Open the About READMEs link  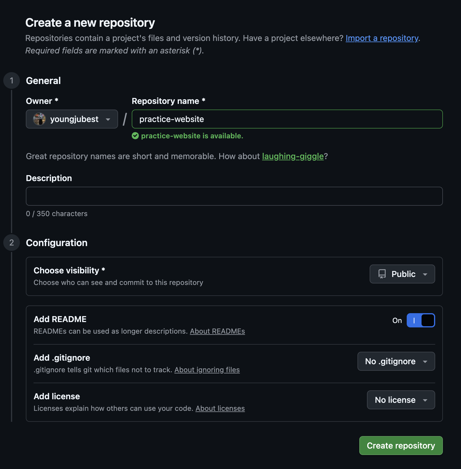pyautogui.click(x=217, y=331)
